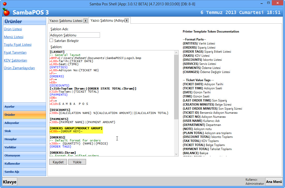Toggle the Satırları Birleştir checkbox
Screen dimensions: 285x188
tap(51, 40)
